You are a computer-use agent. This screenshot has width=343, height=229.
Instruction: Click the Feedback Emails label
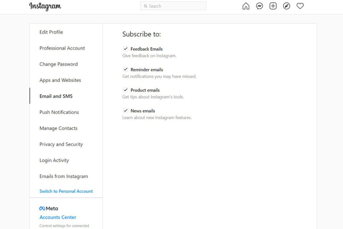click(x=147, y=49)
